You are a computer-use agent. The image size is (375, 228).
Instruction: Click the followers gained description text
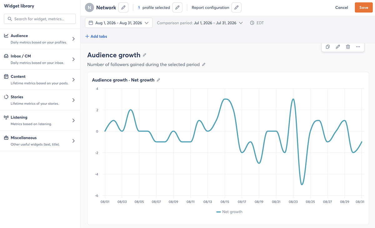(143, 64)
